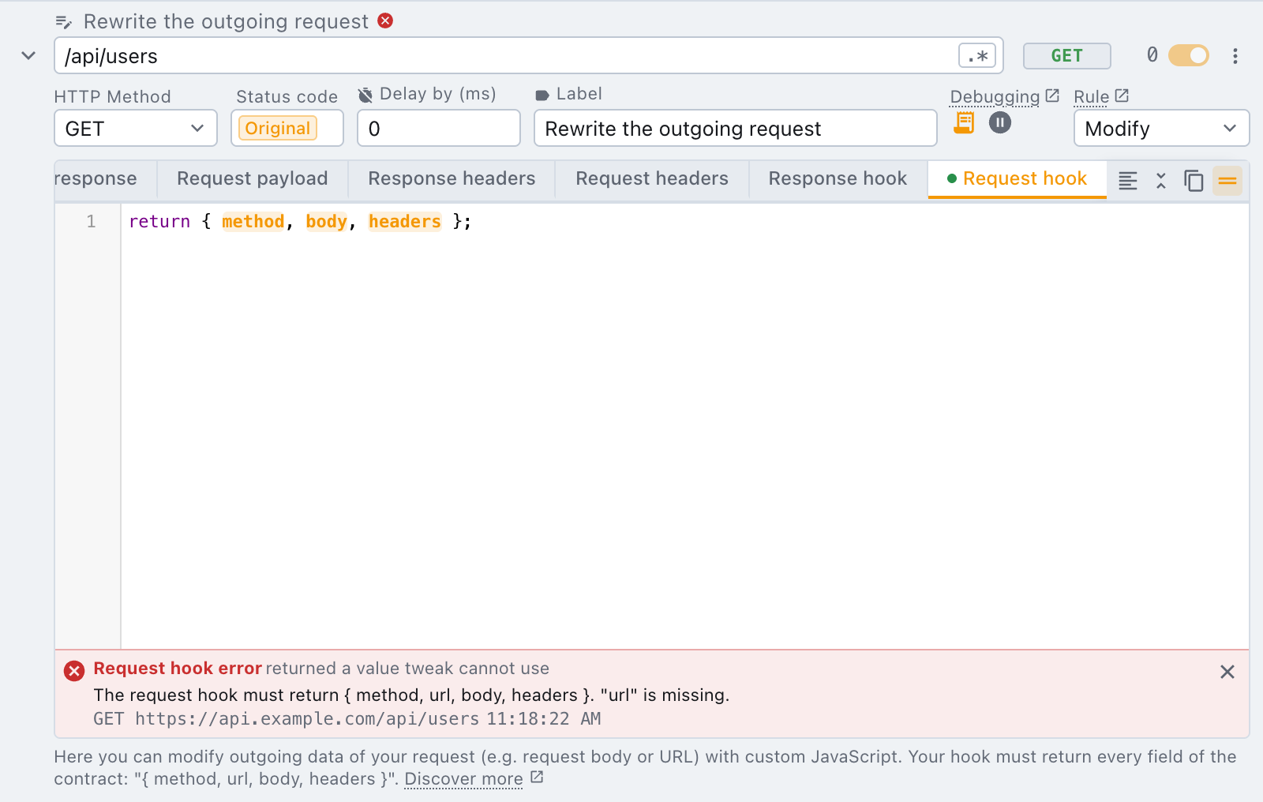This screenshot has width=1263, height=802.
Task: Click the collapse editor arrows icon
Action: coord(1161,181)
